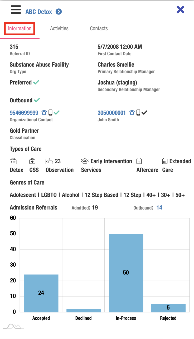Switch to the Activities tab
194x339 pixels.
59,28
